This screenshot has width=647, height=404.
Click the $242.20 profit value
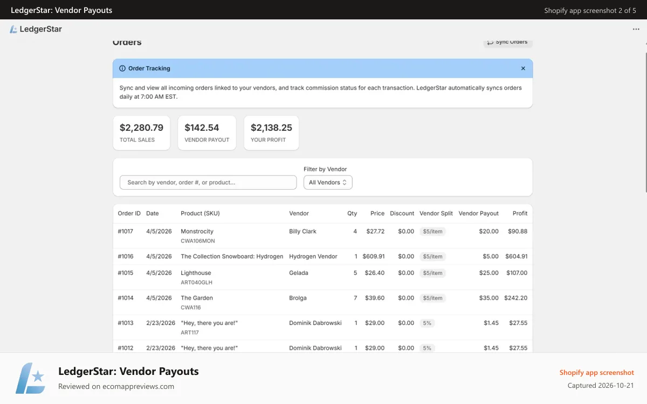(x=516, y=298)
